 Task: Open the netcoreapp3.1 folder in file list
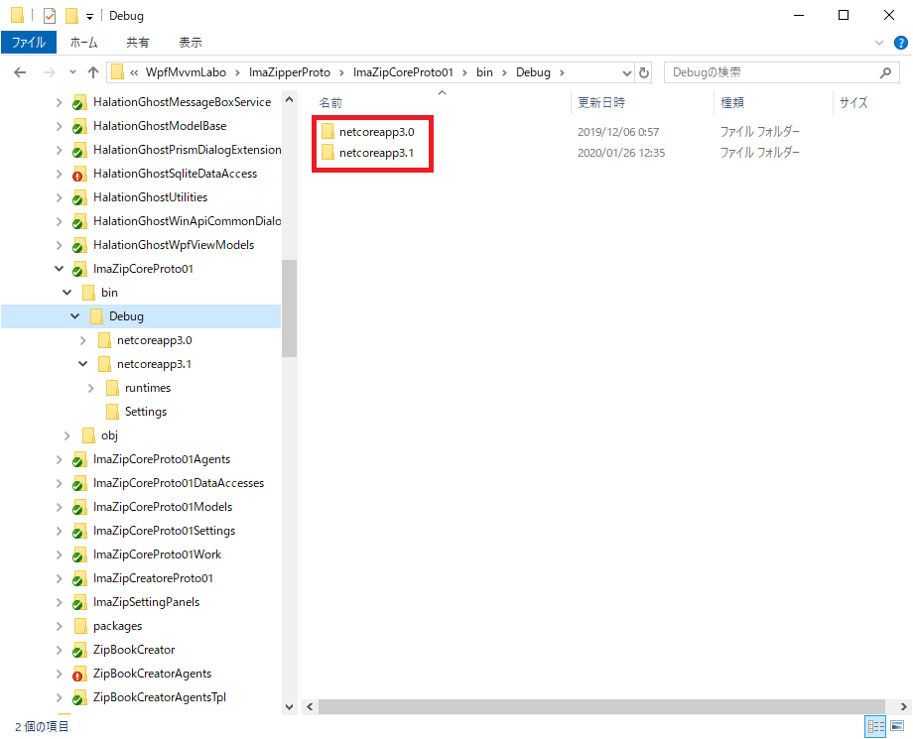pos(376,153)
